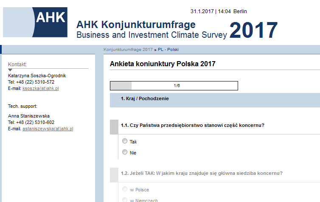This screenshot has height=202, width=320.
Task: Open the ksoszka(at)ahk.pl email link
Action: click(40, 88)
